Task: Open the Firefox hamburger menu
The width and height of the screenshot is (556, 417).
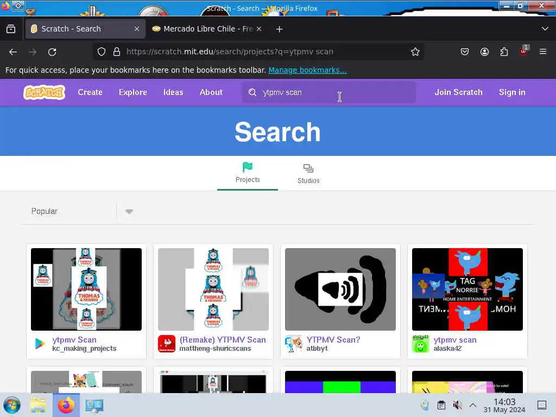Action: pyautogui.click(x=543, y=52)
